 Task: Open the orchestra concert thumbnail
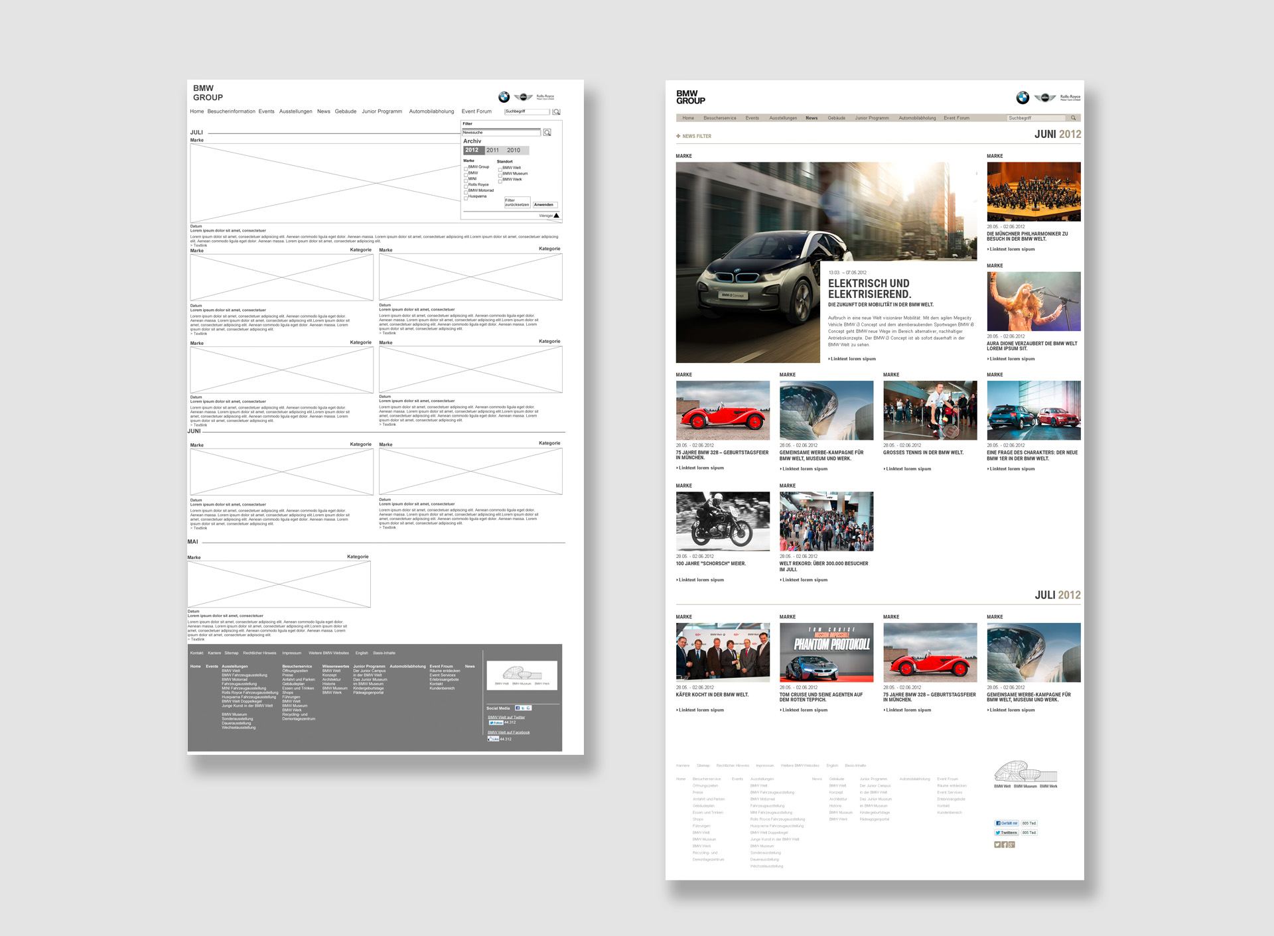1034,192
